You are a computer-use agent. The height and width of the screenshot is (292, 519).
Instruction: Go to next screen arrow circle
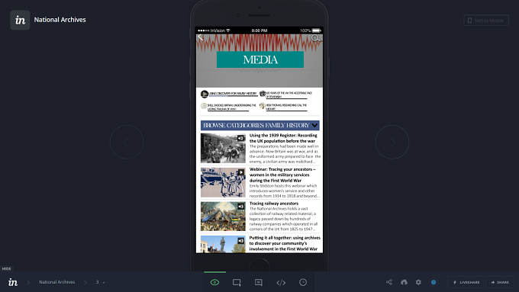[x=392, y=143]
